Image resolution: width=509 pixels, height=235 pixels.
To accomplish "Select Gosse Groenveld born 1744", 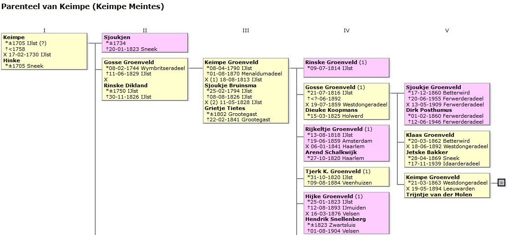I will [x=129, y=62].
